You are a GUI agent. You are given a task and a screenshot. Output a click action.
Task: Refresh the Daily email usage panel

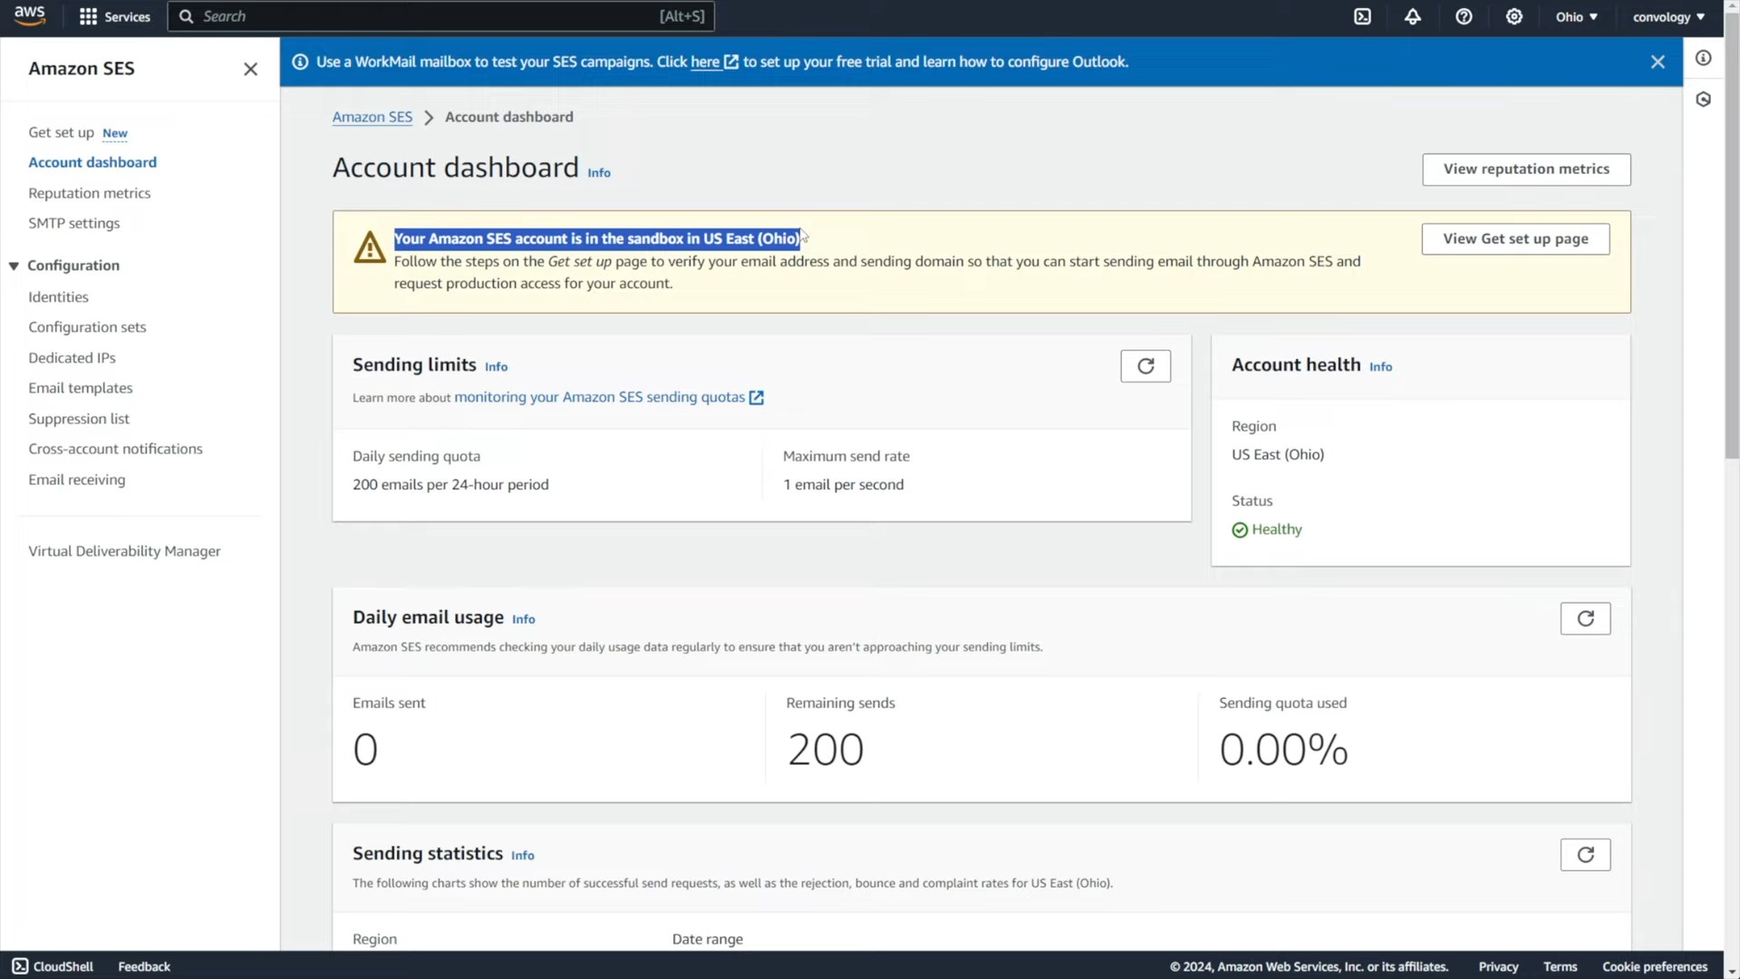(1585, 619)
